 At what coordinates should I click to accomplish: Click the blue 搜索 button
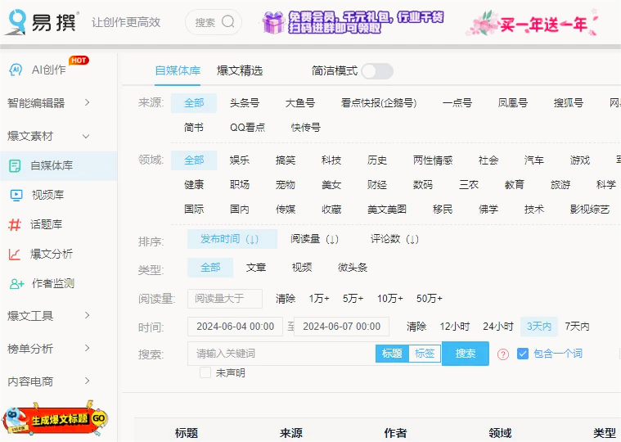tap(466, 354)
